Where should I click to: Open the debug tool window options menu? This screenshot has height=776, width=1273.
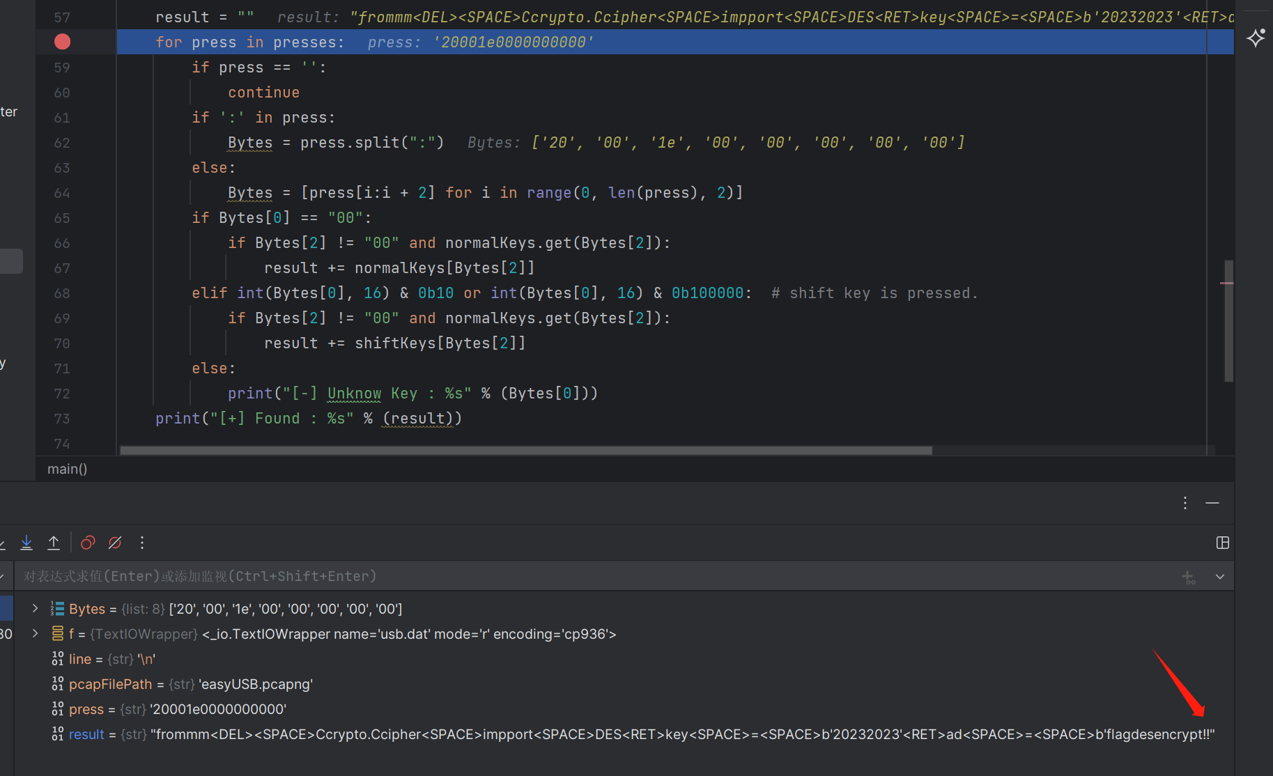[x=1185, y=503]
